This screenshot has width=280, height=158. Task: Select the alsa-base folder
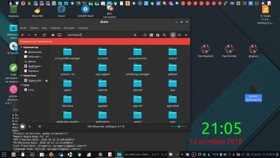tap(67, 101)
